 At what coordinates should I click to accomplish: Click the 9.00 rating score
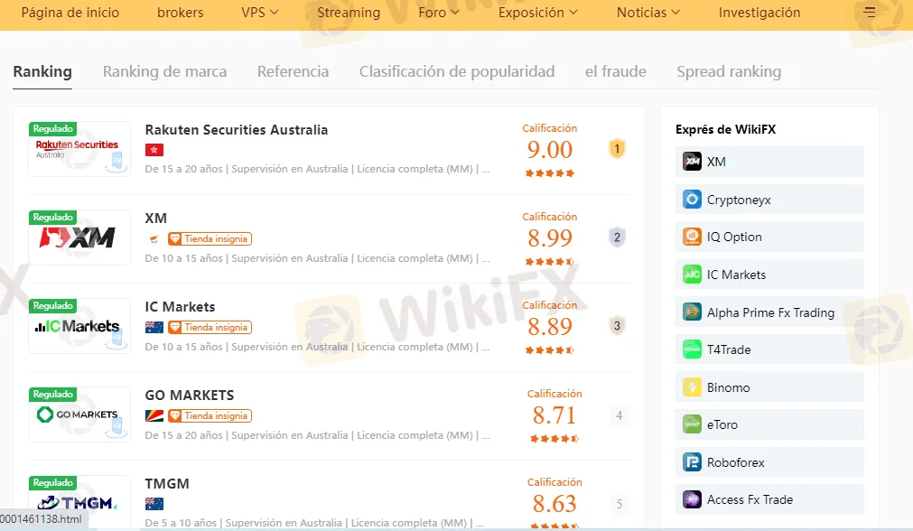[550, 150]
